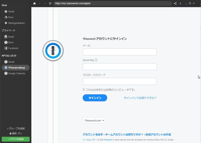Click +グループを追加 link
201x143 pixels.
16,128
